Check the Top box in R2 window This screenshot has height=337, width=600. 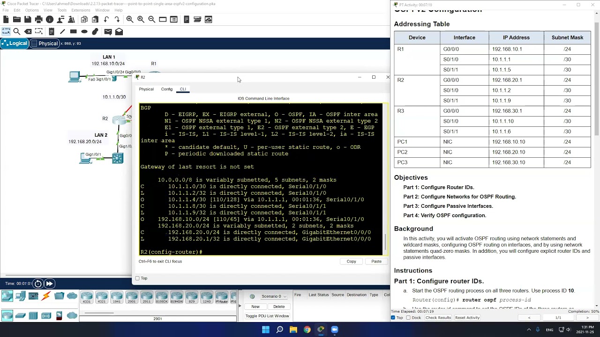click(137, 278)
